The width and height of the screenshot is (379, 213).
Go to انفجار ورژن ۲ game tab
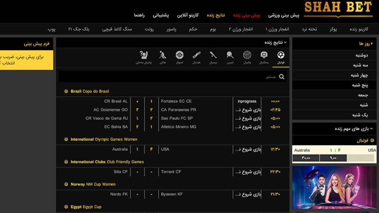[241, 29]
